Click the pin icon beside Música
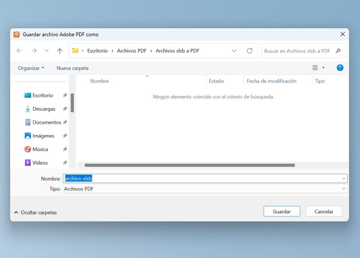This screenshot has width=360, height=258. point(65,149)
